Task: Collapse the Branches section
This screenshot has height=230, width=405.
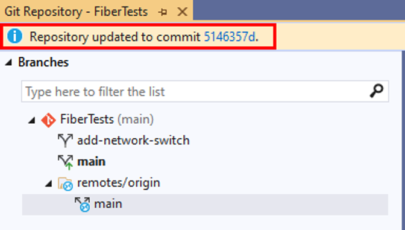Action: [x=9, y=62]
